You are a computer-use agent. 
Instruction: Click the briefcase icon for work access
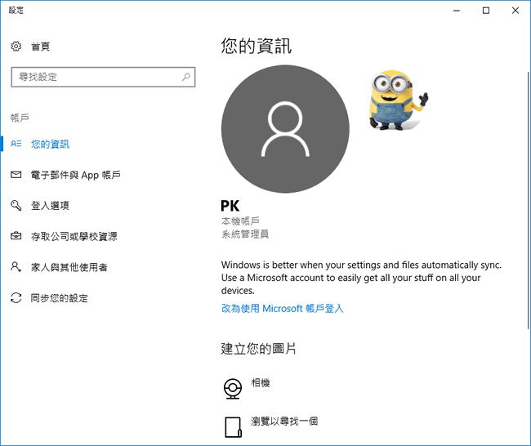pos(16,236)
